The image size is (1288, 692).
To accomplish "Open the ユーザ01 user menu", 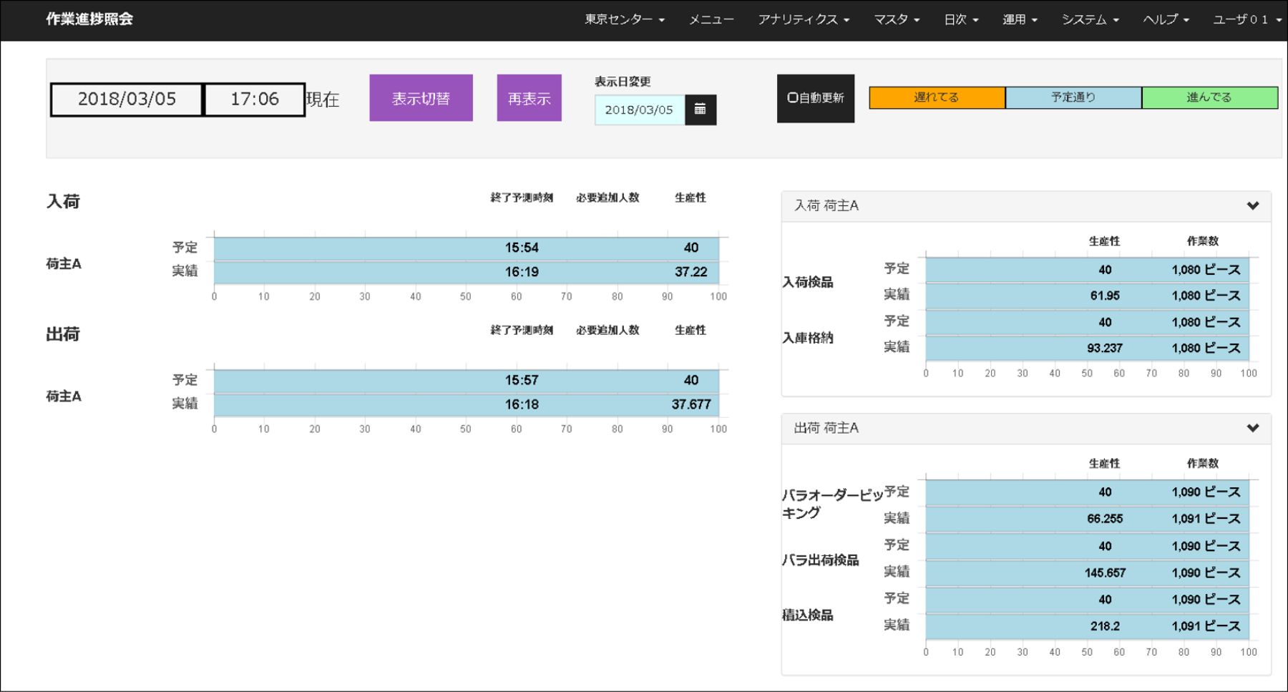I will click(1246, 19).
